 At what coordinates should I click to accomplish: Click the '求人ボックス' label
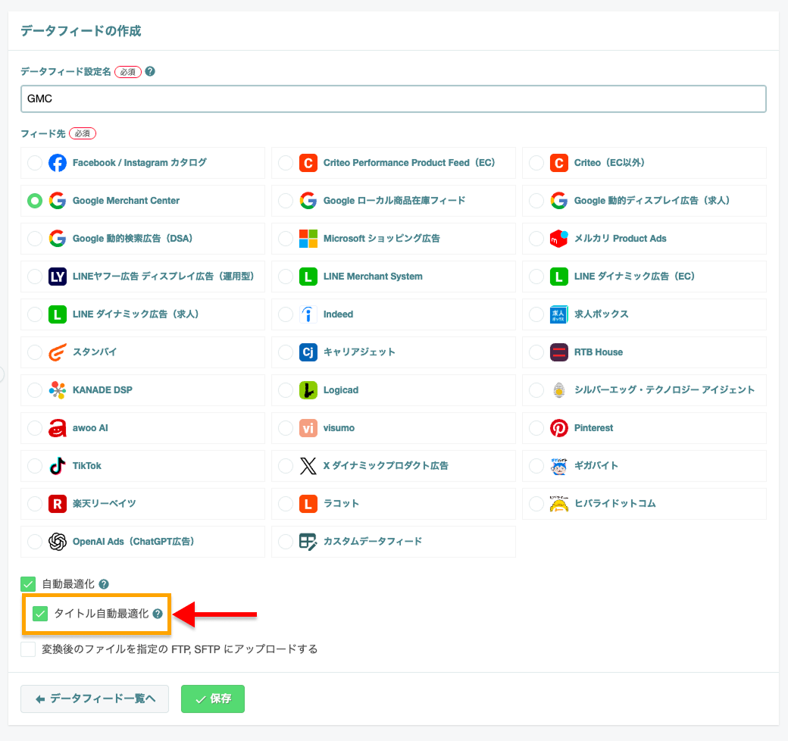pyautogui.click(x=601, y=314)
